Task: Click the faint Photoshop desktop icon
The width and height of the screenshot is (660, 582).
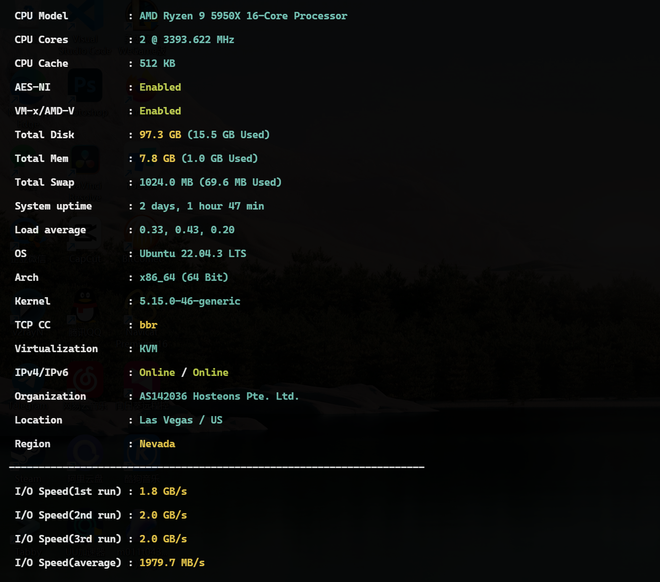Action: pyautogui.click(x=85, y=86)
